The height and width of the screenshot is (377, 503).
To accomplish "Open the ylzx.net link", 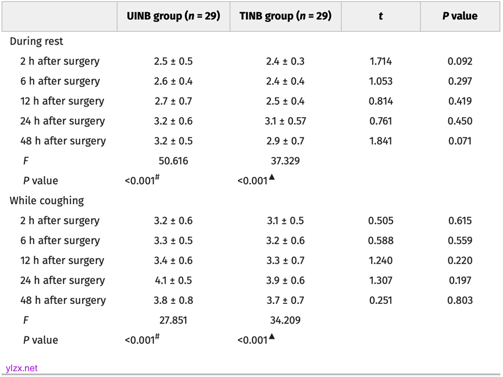I will (22, 368).
